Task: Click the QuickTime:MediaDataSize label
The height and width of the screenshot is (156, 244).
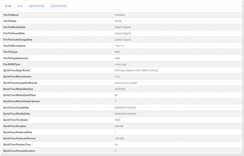Action: click(x=18, y=89)
